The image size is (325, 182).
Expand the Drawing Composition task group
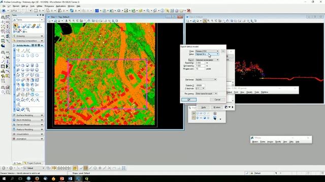(28, 41)
